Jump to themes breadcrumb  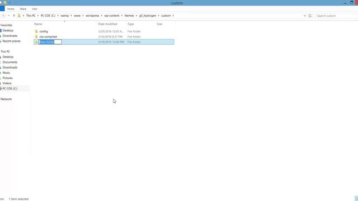pyautogui.click(x=129, y=16)
